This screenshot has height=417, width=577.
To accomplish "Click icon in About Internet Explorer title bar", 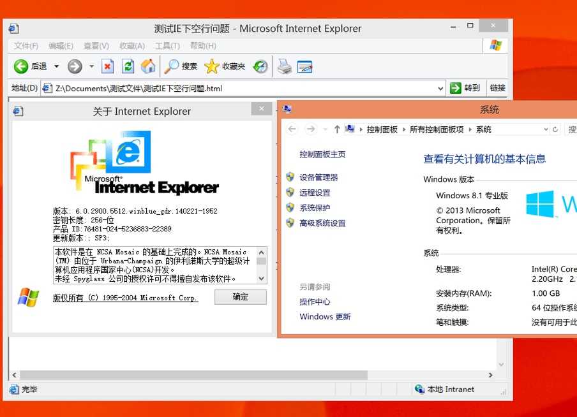I will [18, 111].
